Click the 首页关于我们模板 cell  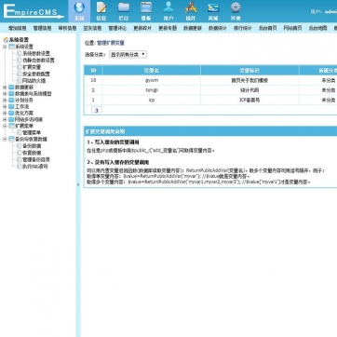point(249,80)
